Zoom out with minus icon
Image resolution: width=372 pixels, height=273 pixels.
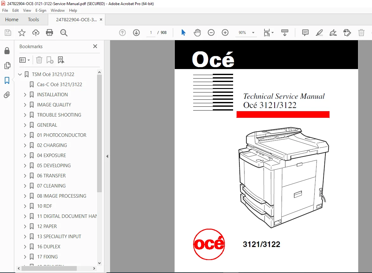coord(211,33)
